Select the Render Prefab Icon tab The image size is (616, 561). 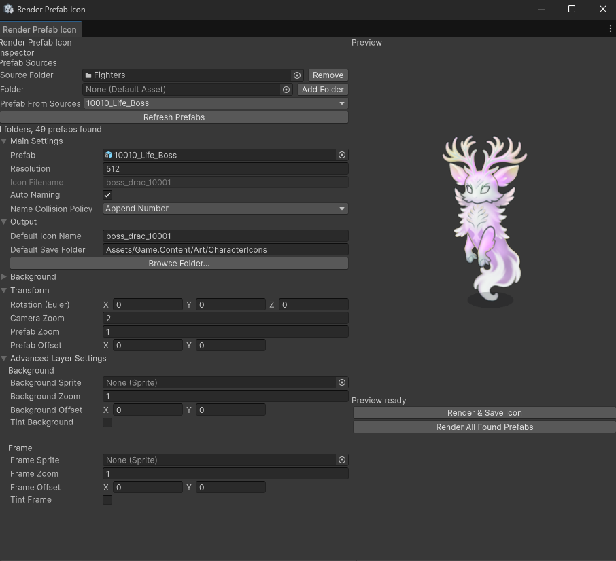39,29
